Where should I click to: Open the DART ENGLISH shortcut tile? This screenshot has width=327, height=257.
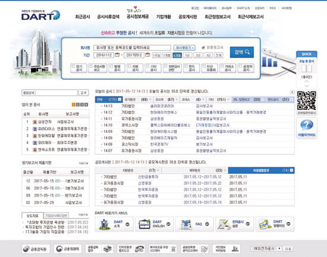click(x=155, y=224)
